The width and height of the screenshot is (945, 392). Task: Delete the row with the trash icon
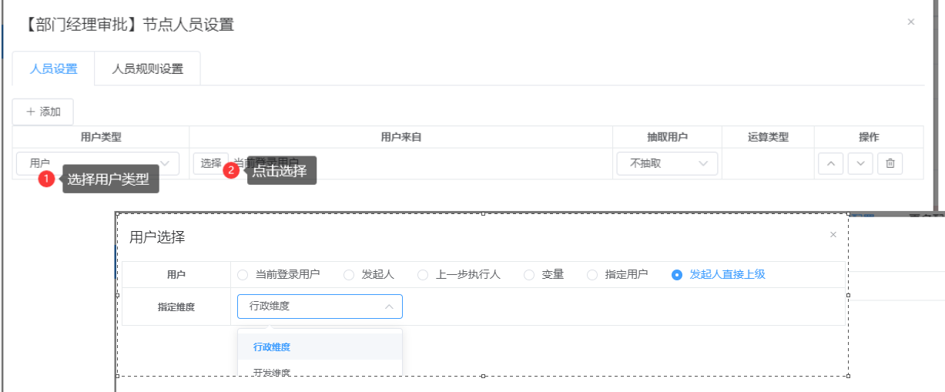pyautogui.click(x=890, y=163)
